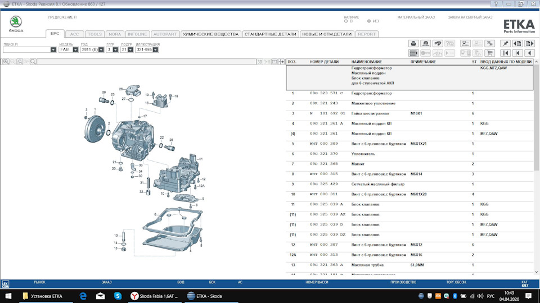Open the ИЛЛЮСТРАЦИЯ dropdown showing 321-065
Image resolution: width=540 pixels, height=303 pixels.
155,50
